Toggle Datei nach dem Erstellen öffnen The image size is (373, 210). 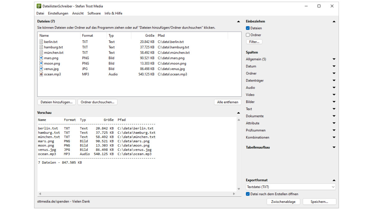248,194
